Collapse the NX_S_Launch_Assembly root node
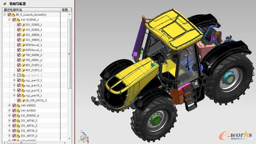This screenshot has height=144, width=256. coord(5,14)
